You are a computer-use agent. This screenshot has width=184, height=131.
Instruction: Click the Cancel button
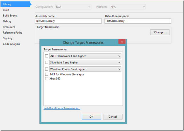113,116
